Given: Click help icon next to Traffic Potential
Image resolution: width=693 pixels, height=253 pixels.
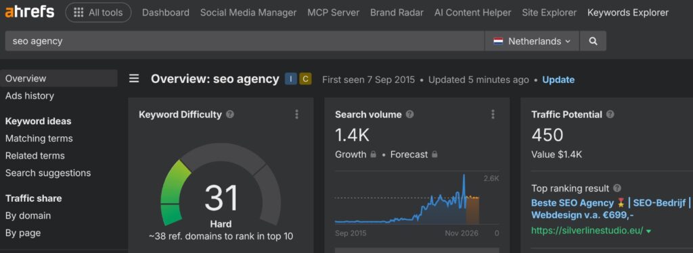Looking at the screenshot, I should pyautogui.click(x=610, y=114).
